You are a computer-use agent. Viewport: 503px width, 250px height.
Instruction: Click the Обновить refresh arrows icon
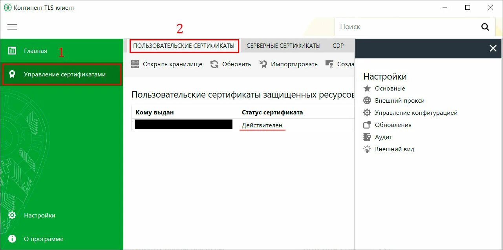point(214,64)
